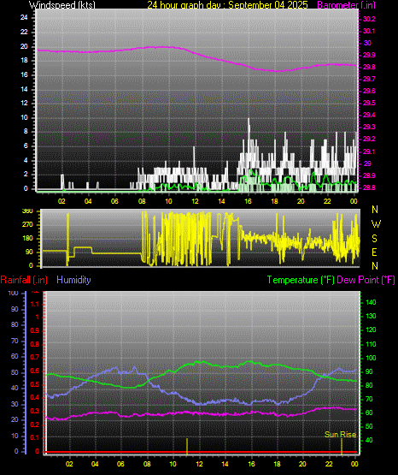Click the 'Temperature (°F)' legend label
Viewport: 398px width, 475px height.
[x=301, y=280]
